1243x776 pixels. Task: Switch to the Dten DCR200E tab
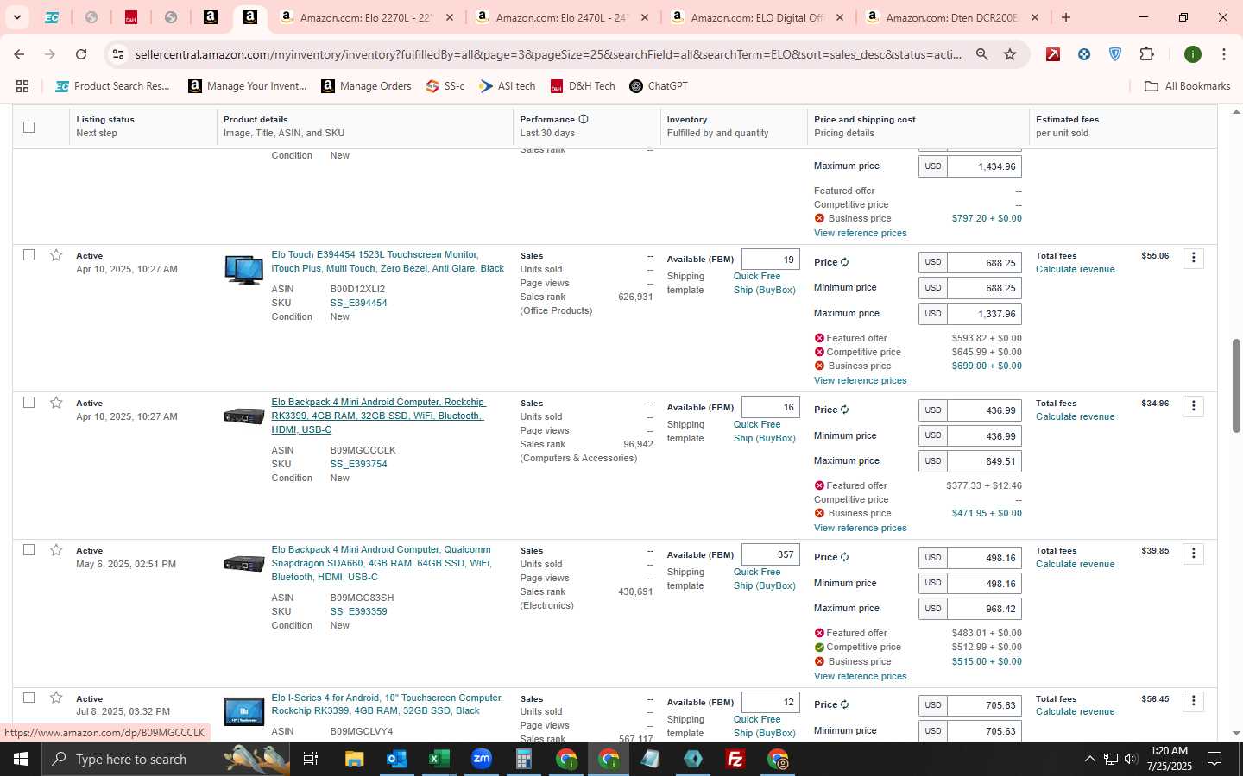pyautogui.click(x=951, y=17)
